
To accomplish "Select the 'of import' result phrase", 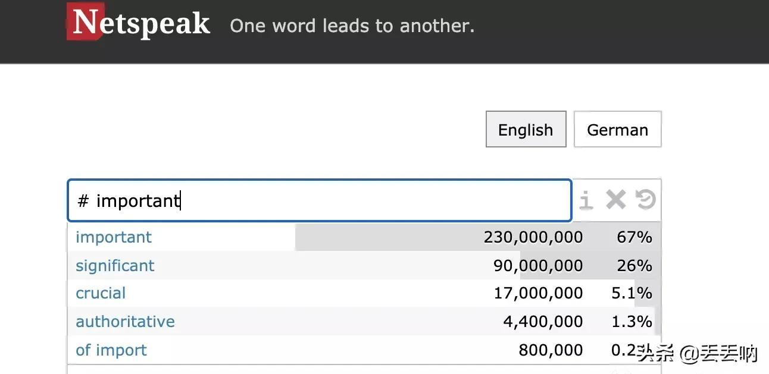I will pyautogui.click(x=111, y=350).
